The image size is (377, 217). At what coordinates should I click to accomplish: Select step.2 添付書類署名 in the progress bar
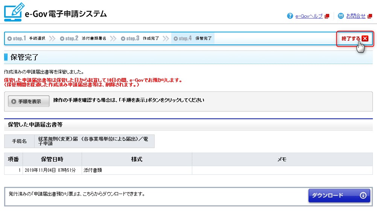coord(83,38)
